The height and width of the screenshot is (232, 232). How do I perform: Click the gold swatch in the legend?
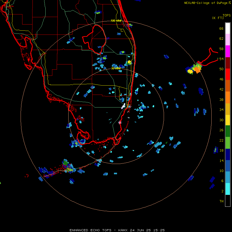coord(228,109)
